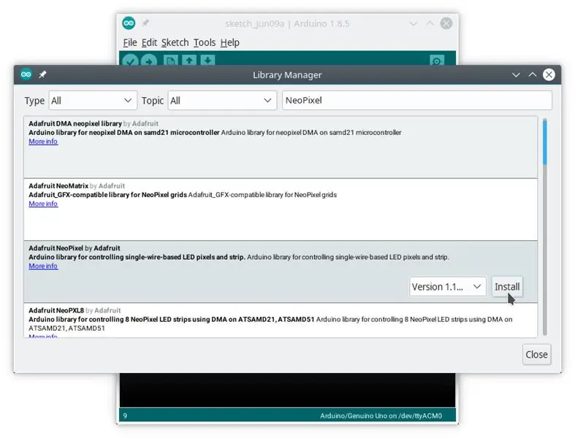Click line number 9 in Arduino status bar

(125, 415)
